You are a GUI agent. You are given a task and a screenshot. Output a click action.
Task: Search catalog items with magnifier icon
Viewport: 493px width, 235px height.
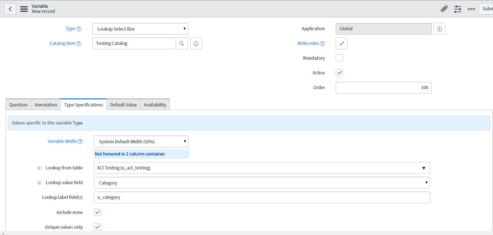[x=182, y=43]
